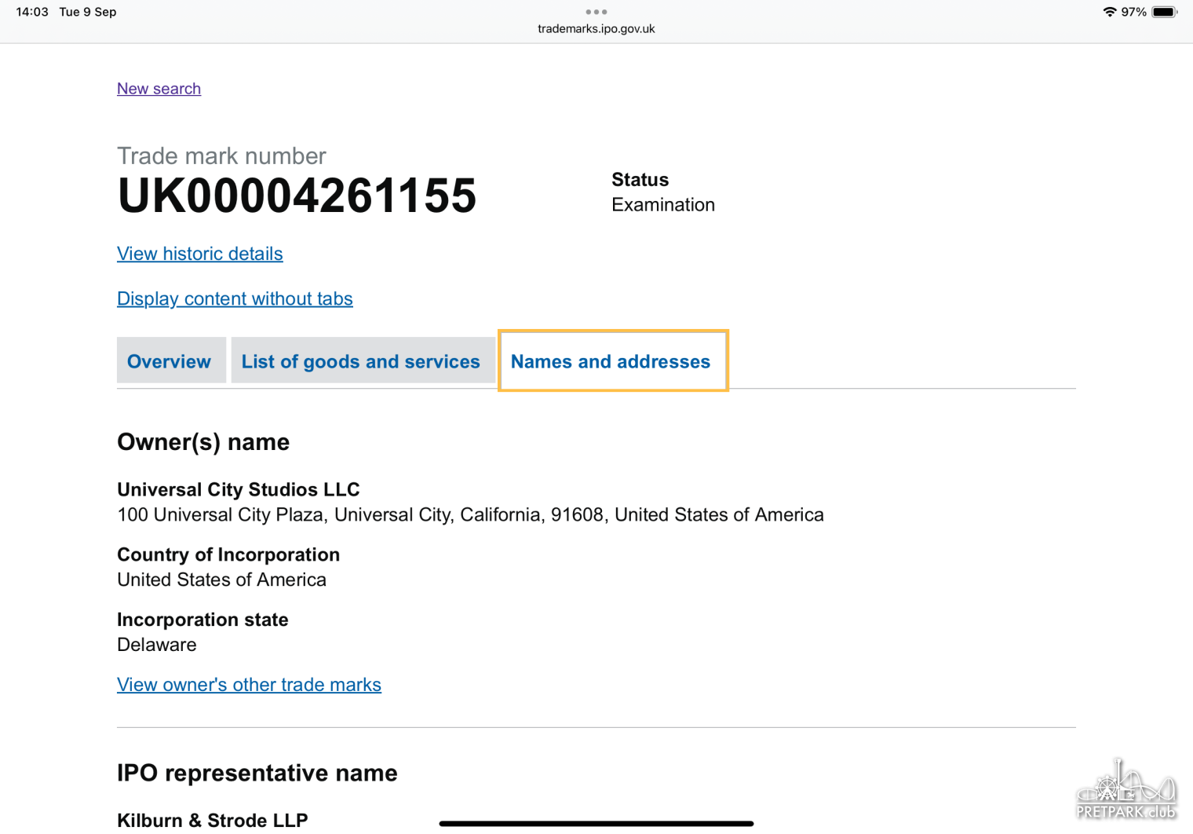Click the Pretpark.club watermark logo
This screenshot has height=834, width=1193.
pyautogui.click(x=1126, y=792)
